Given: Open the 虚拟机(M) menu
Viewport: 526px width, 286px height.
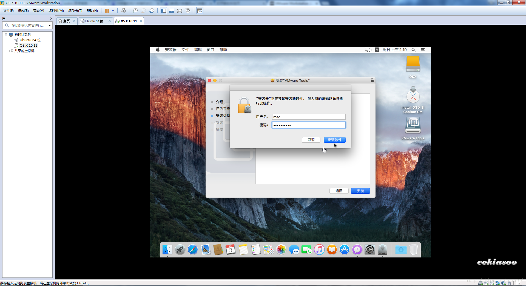Looking at the screenshot, I should (56, 11).
